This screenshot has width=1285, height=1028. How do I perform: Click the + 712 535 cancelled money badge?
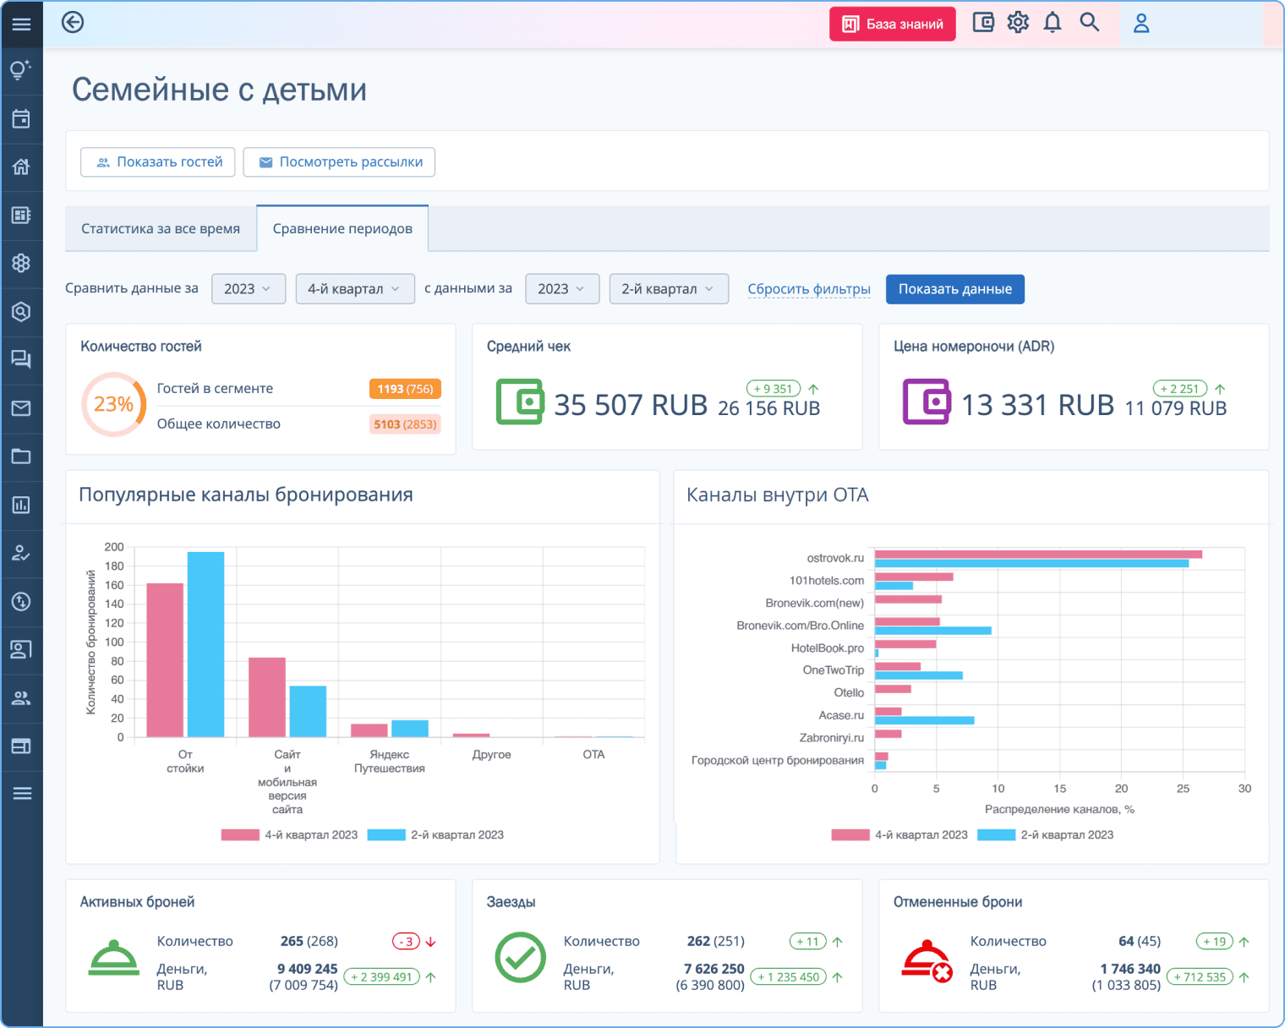(1200, 977)
